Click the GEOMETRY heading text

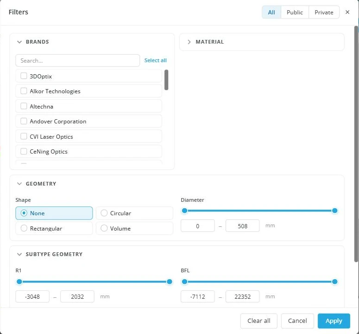[41, 184]
